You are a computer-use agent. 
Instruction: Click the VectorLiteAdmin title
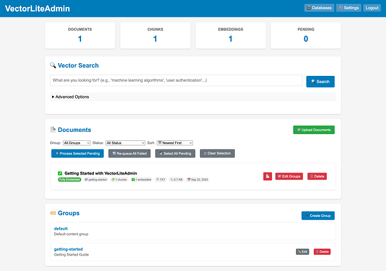point(37,8)
